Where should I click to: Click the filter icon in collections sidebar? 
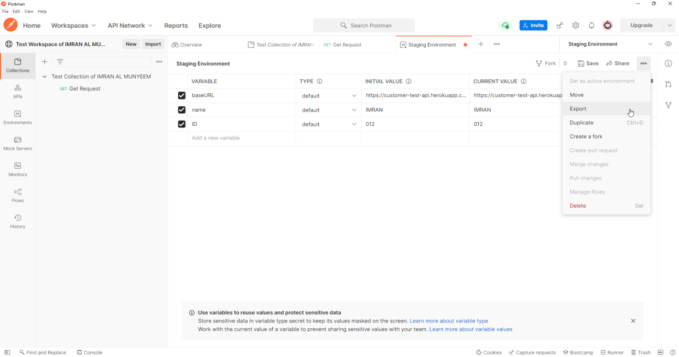(x=60, y=62)
